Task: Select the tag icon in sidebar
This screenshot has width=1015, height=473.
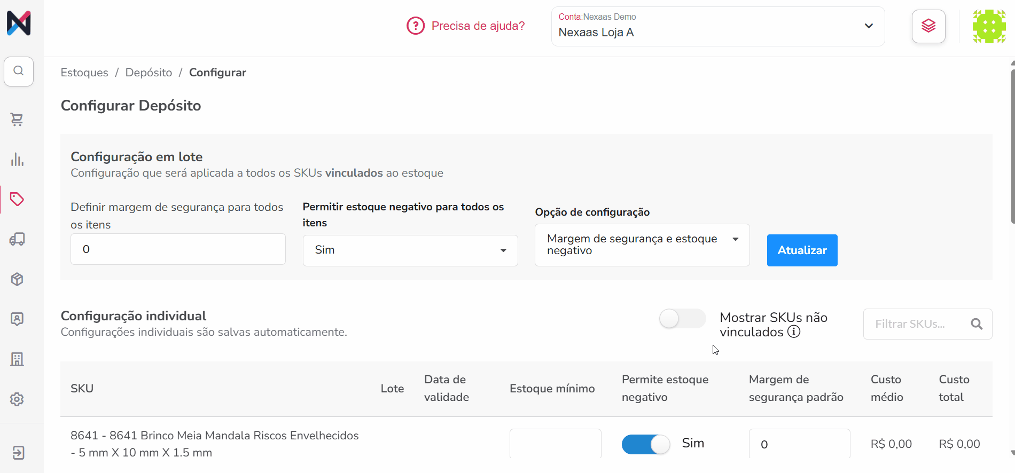Action: click(17, 199)
